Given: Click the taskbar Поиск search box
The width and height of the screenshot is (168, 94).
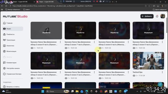Looking at the screenshot, I should click(x=58, y=91).
